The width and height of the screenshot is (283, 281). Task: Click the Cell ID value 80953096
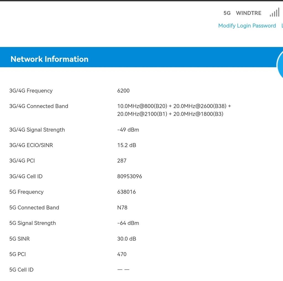tap(129, 176)
